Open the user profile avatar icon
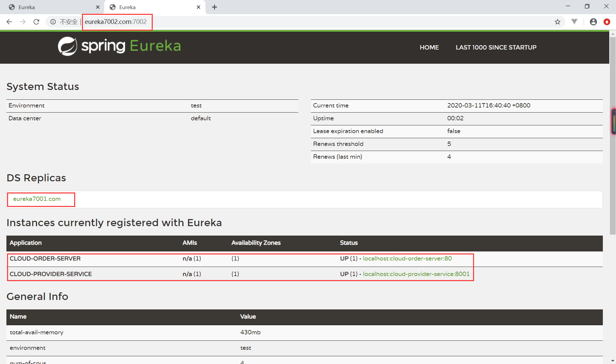This screenshot has height=364, width=616. [593, 22]
